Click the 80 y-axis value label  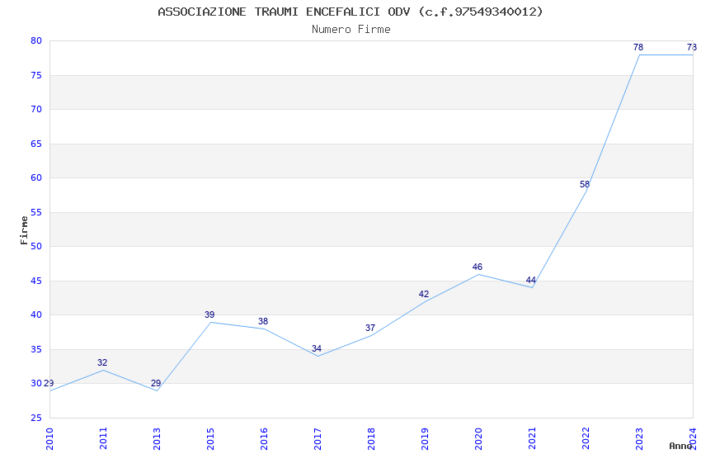36,40
